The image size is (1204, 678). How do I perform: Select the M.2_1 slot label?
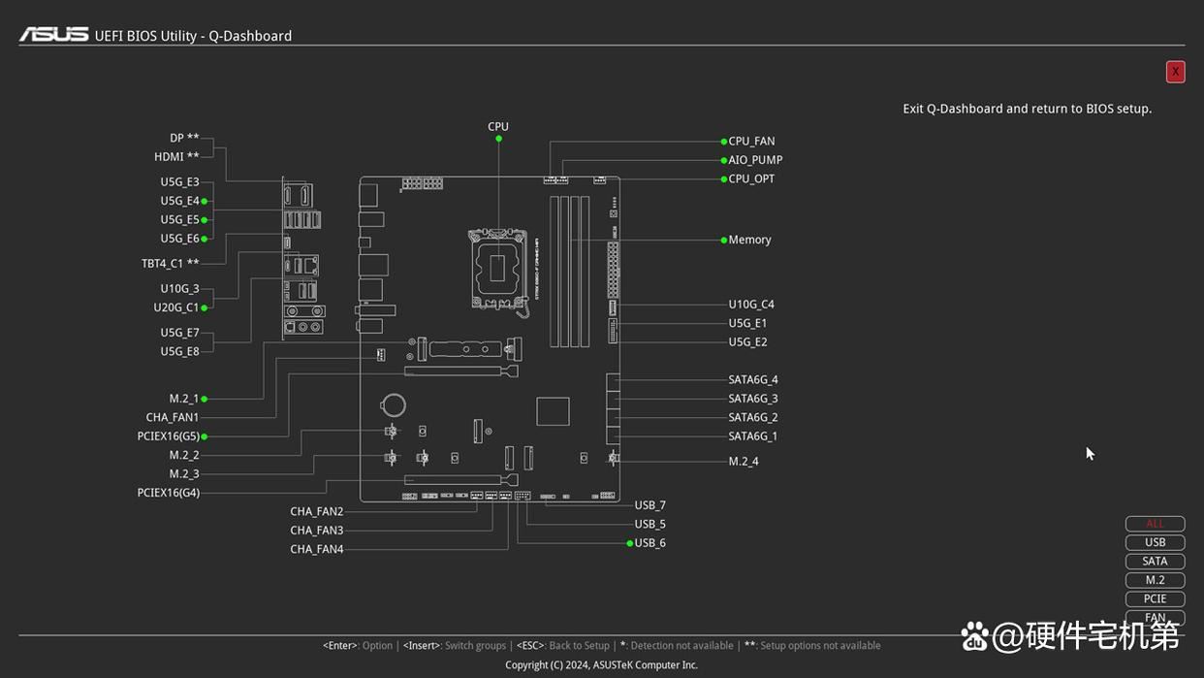pos(184,399)
